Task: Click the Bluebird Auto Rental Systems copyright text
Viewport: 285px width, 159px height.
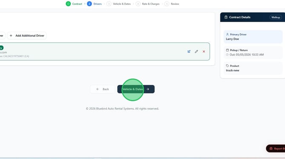Action: tap(123, 108)
